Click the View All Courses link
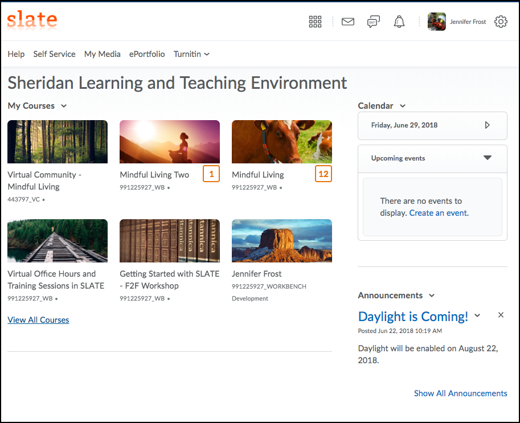Image resolution: width=520 pixels, height=423 pixels. [38, 320]
